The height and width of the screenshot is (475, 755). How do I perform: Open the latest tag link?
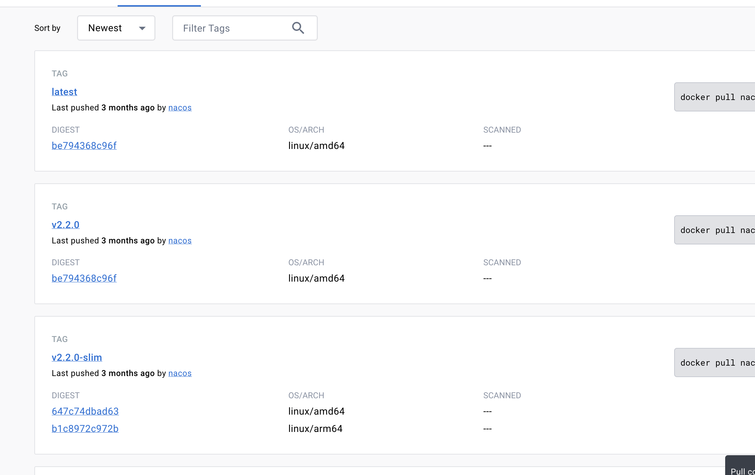click(64, 92)
